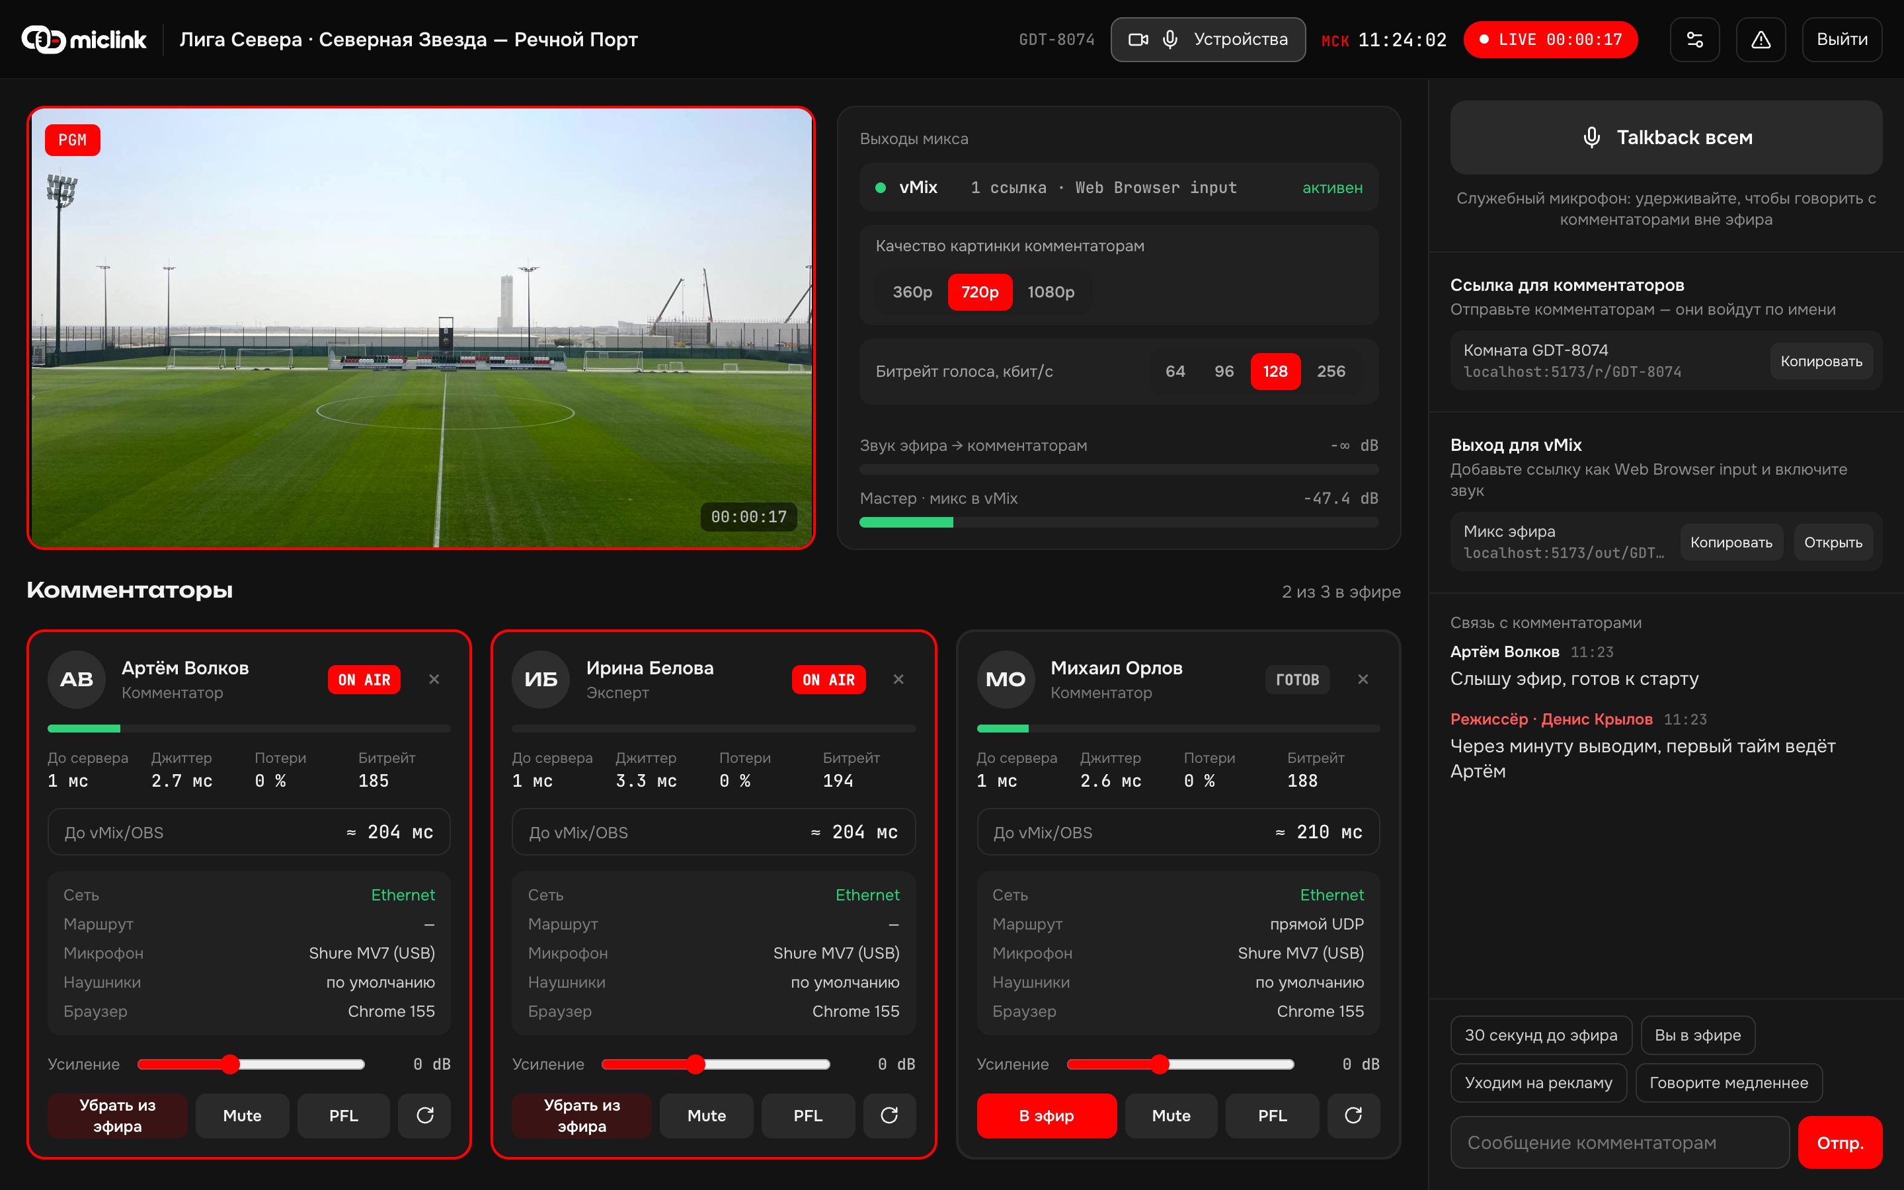Open the warning triangle alerts icon
1904x1190 pixels.
coord(1760,40)
